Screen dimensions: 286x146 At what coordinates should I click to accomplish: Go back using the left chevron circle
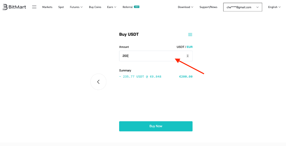click(x=98, y=82)
